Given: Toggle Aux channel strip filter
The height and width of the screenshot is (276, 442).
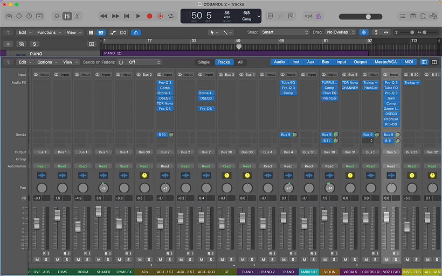Looking at the screenshot, I should point(310,62).
